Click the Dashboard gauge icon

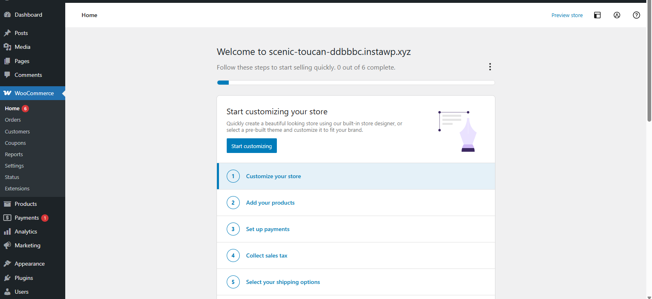click(7, 15)
